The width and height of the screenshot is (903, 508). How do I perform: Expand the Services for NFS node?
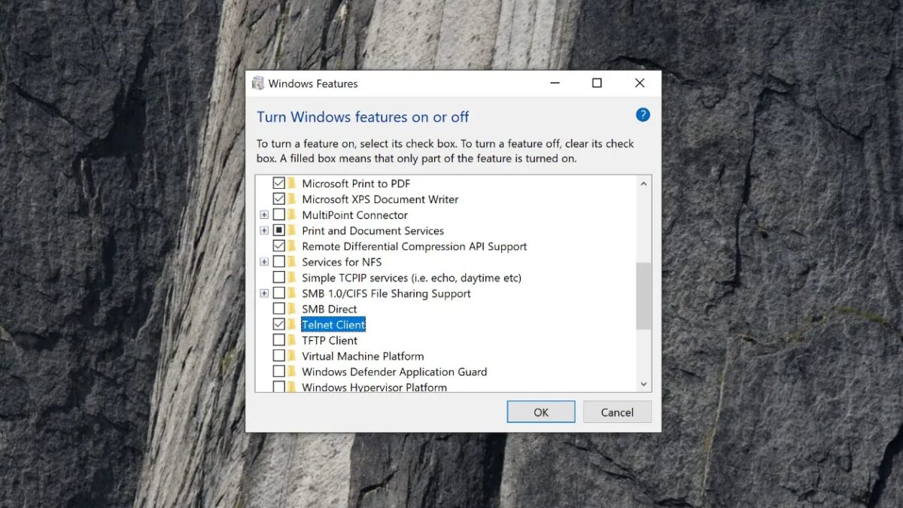(x=264, y=262)
